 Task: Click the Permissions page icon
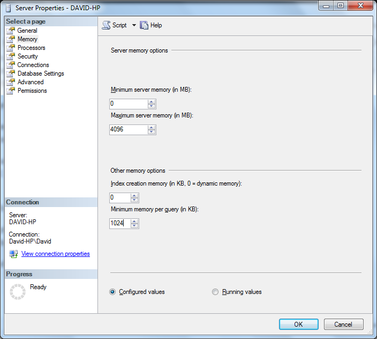point(10,91)
